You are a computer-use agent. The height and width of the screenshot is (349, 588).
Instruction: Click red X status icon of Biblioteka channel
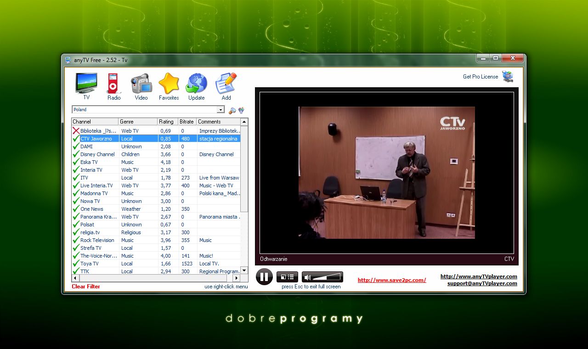[76, 131]
